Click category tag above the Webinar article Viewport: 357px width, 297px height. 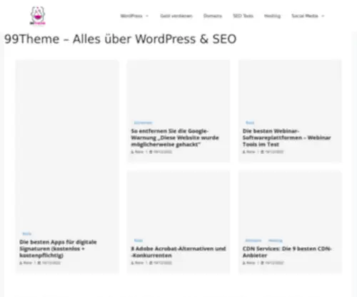click(x=250, y=123)
